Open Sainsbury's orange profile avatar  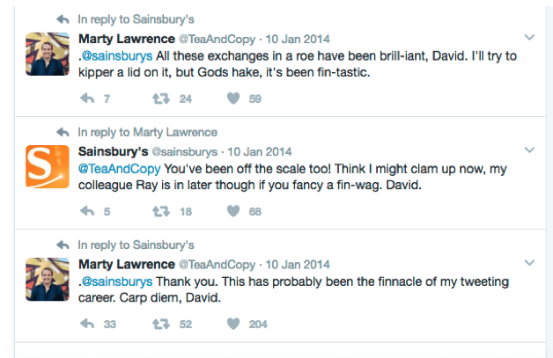[x=48, y=166]
